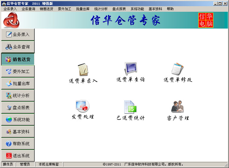Viewport: 229px width, 168px height.
Task: Open the 已送货统计 dollar document icon
Action: tap(130, 107)
